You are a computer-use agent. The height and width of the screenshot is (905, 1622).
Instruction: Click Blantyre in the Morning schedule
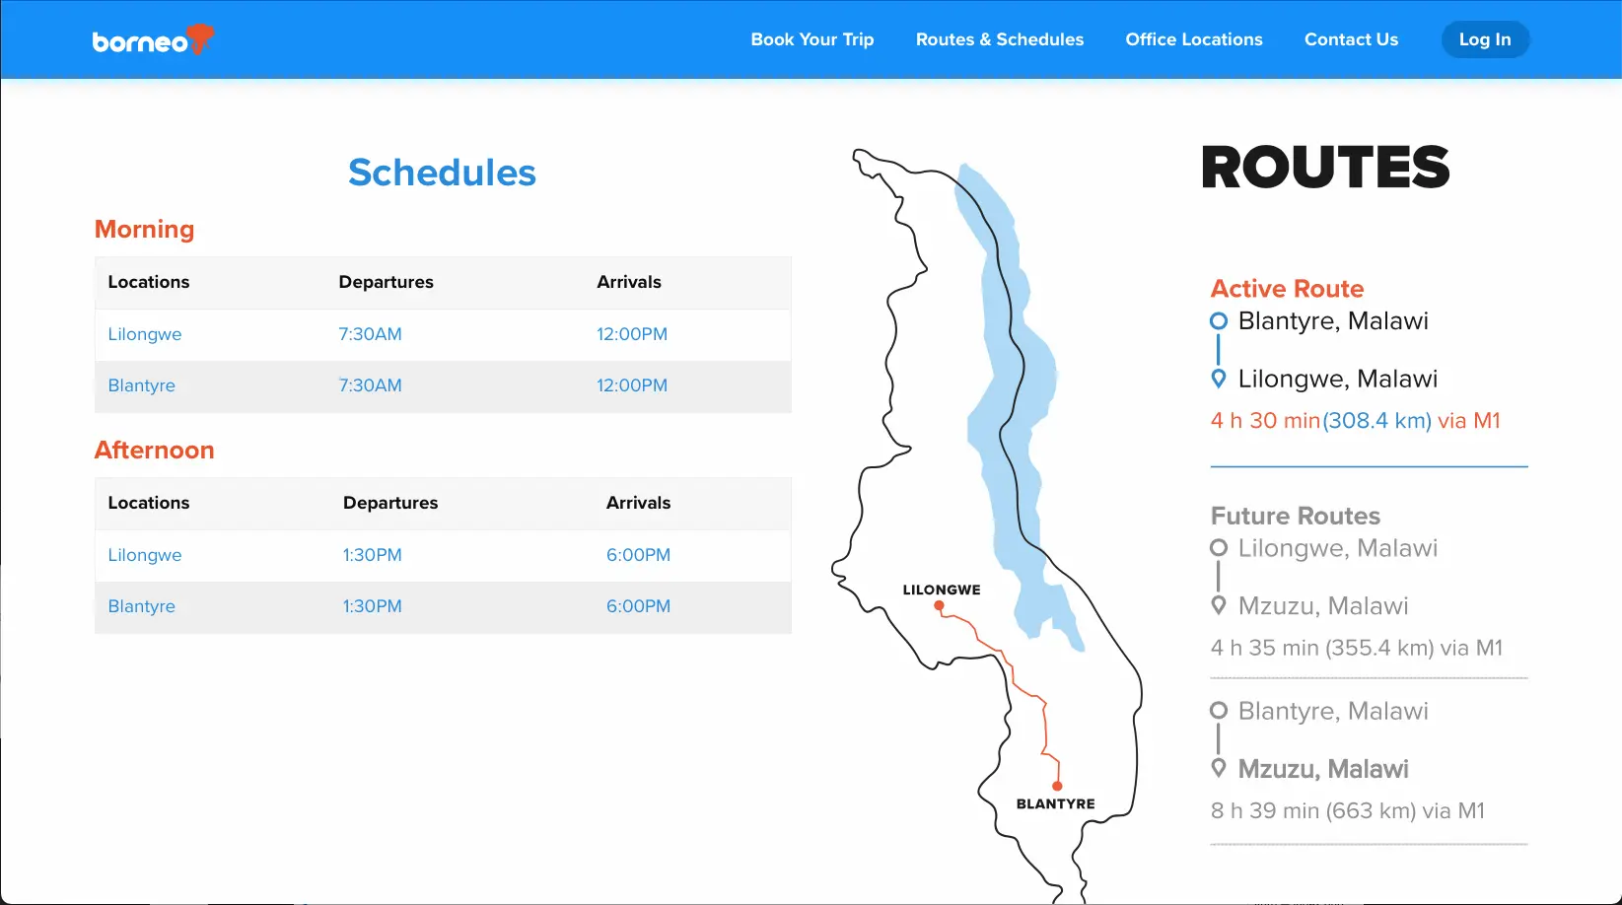coord(141,385)
